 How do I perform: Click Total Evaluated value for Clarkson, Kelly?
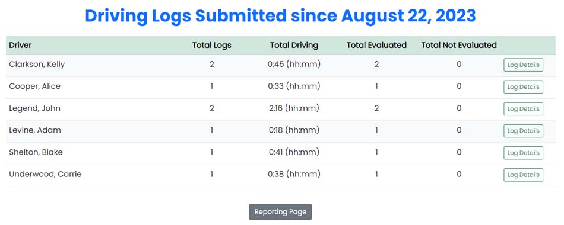click(x=376, y=65)
